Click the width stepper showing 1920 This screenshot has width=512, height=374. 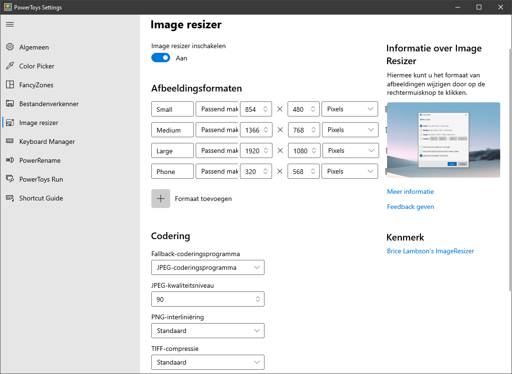(x=256, y=150)
